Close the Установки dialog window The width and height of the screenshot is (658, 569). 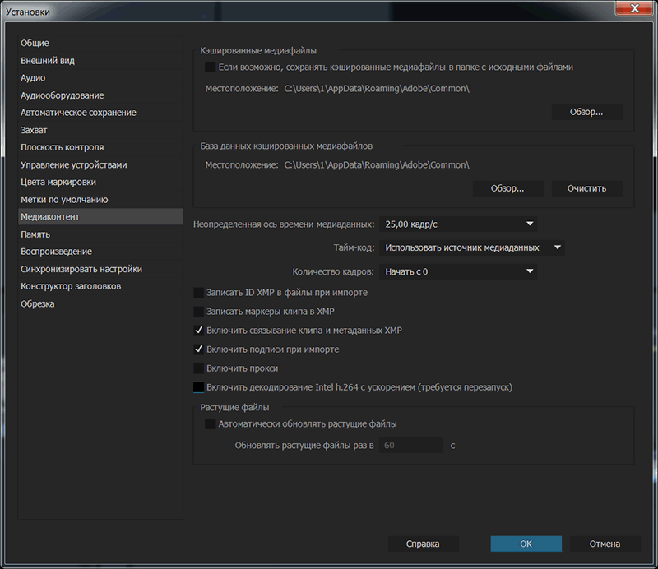point(634,8)
